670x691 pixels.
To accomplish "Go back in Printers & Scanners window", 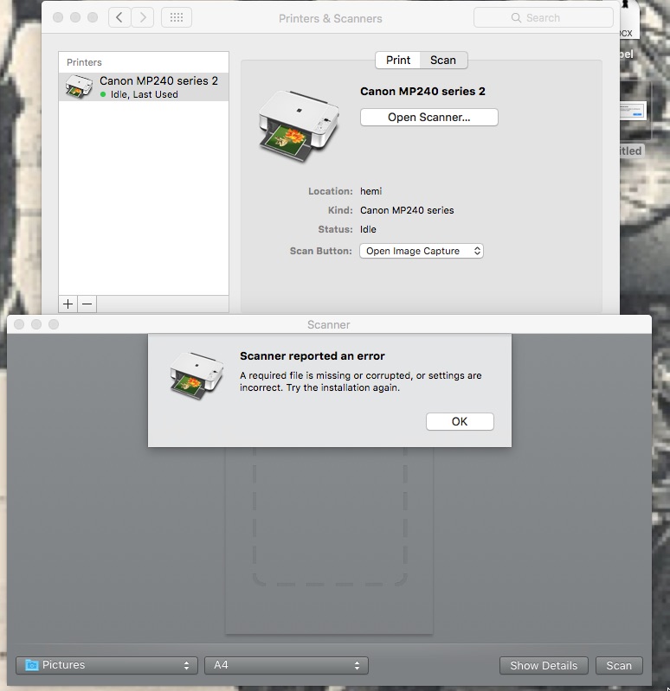I will 119,17.
